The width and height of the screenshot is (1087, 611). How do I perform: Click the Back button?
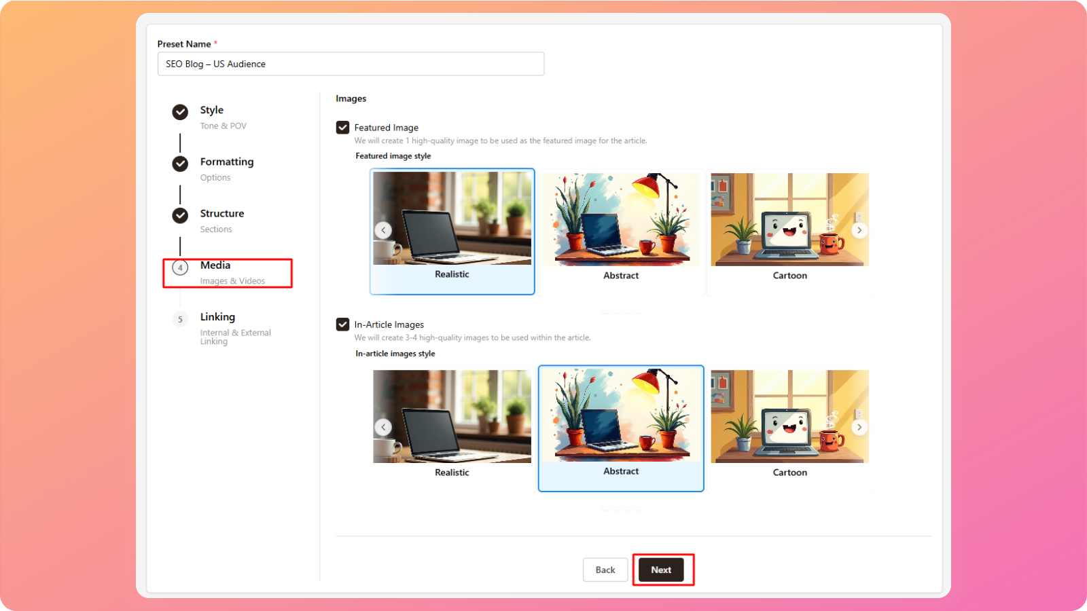(x=605, y=570)
